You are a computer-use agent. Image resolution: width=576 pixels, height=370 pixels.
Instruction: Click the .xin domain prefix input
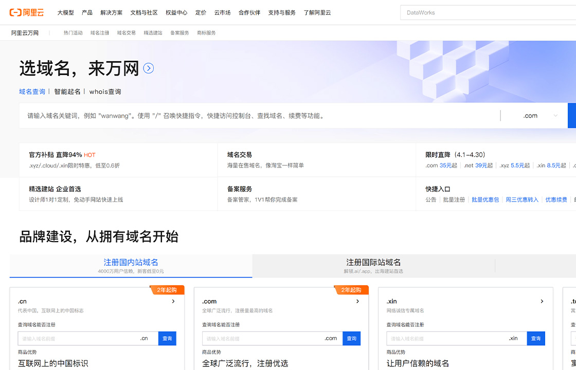tap(457, 339)
